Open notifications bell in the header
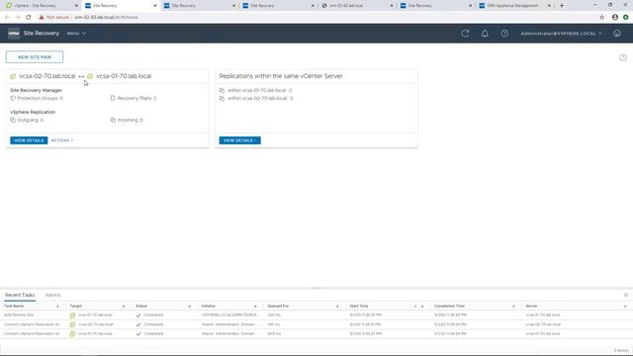Viewport: 633px width, 356px height. tap(485, 34)
